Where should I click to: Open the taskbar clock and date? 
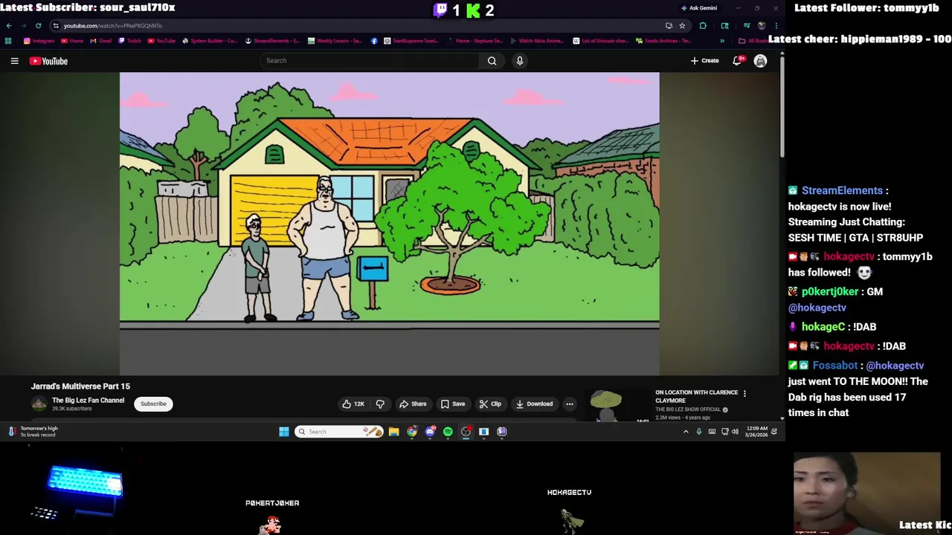pos(757,432)
